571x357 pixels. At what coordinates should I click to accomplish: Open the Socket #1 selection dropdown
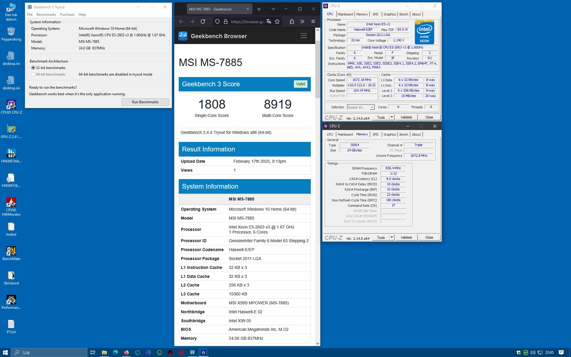[x=361, y=107]
